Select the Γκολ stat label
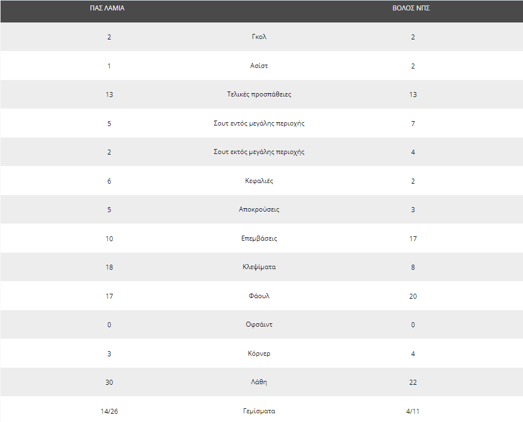Viewport: 523px width, 422px height. tap(259, 37)
